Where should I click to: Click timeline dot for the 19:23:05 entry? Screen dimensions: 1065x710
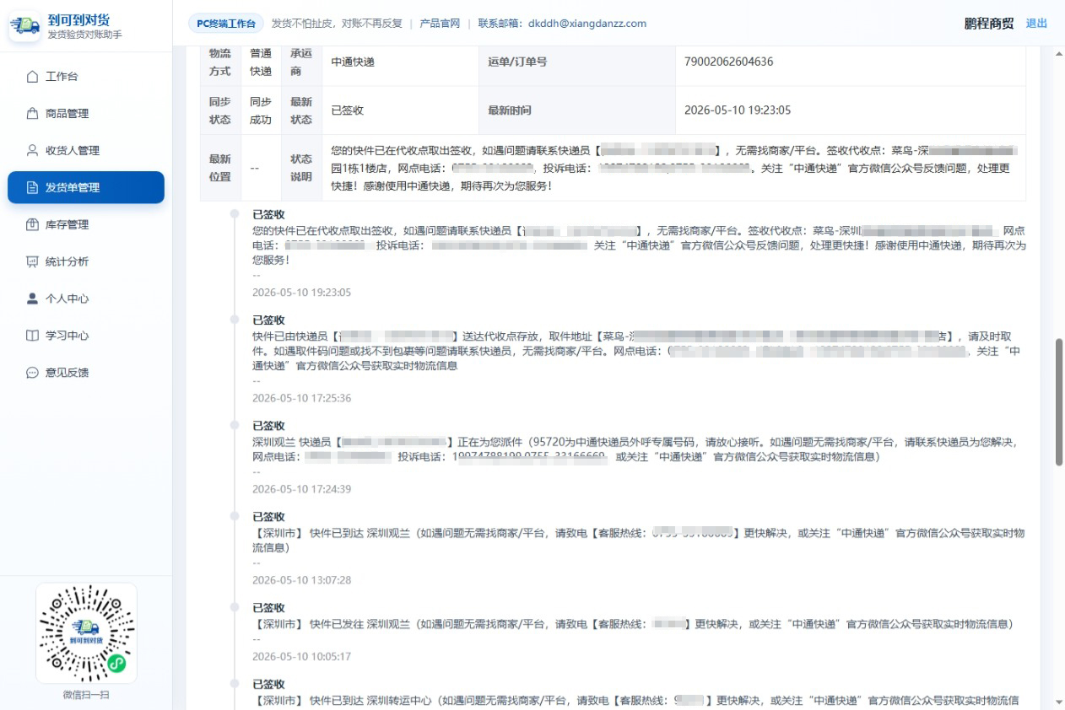tap(234, 214)
